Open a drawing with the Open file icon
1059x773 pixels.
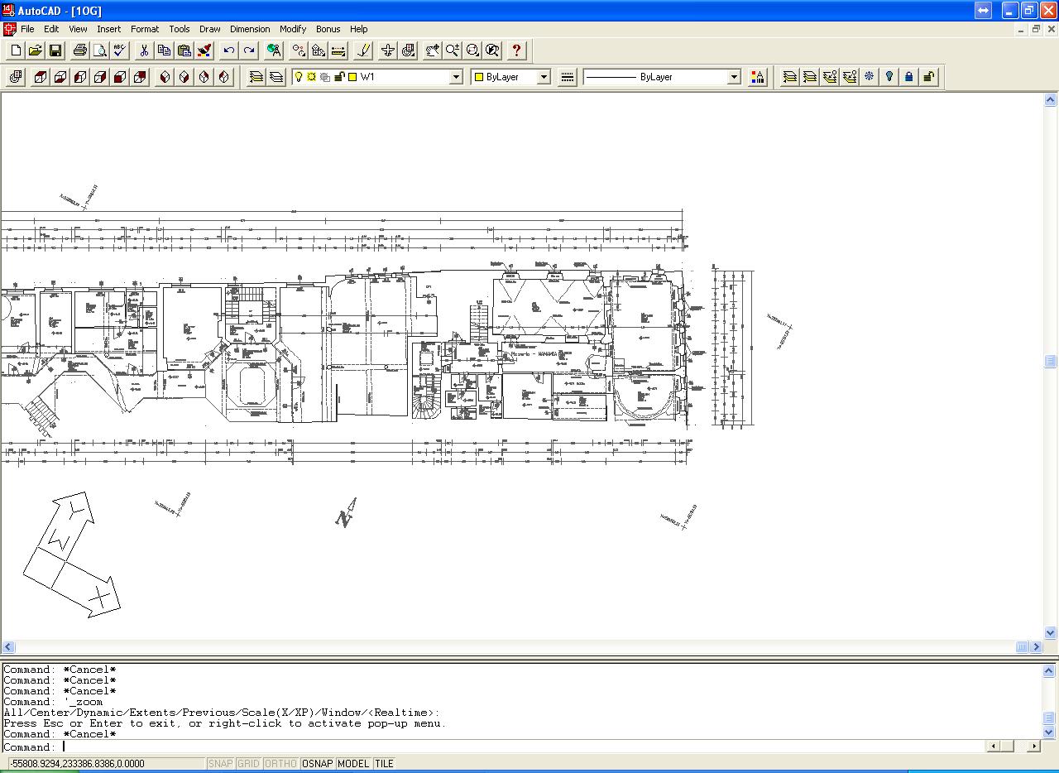pyautogui.click(x=35, y=50)
